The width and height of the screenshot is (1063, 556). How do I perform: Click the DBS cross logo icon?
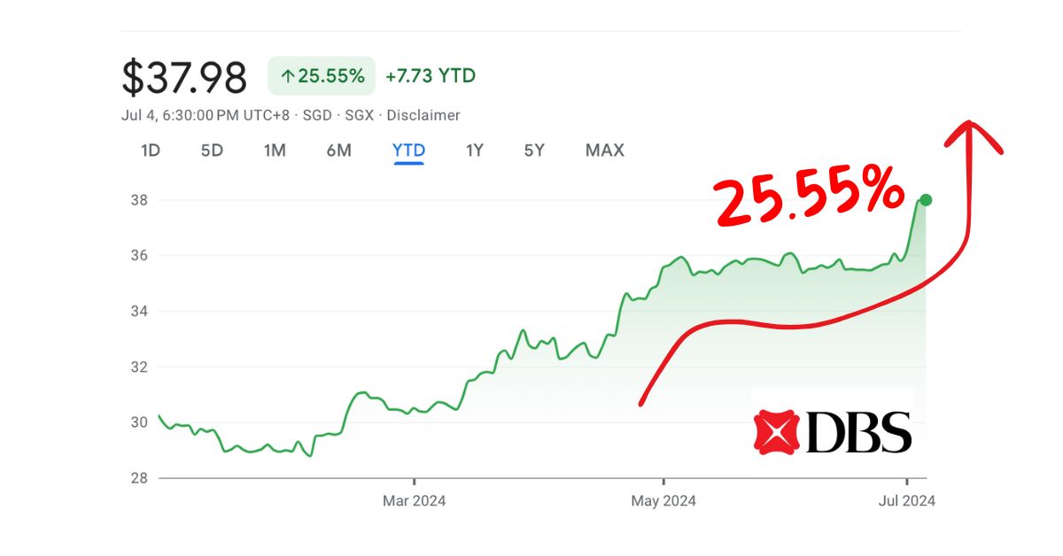(x=776, y=431)
